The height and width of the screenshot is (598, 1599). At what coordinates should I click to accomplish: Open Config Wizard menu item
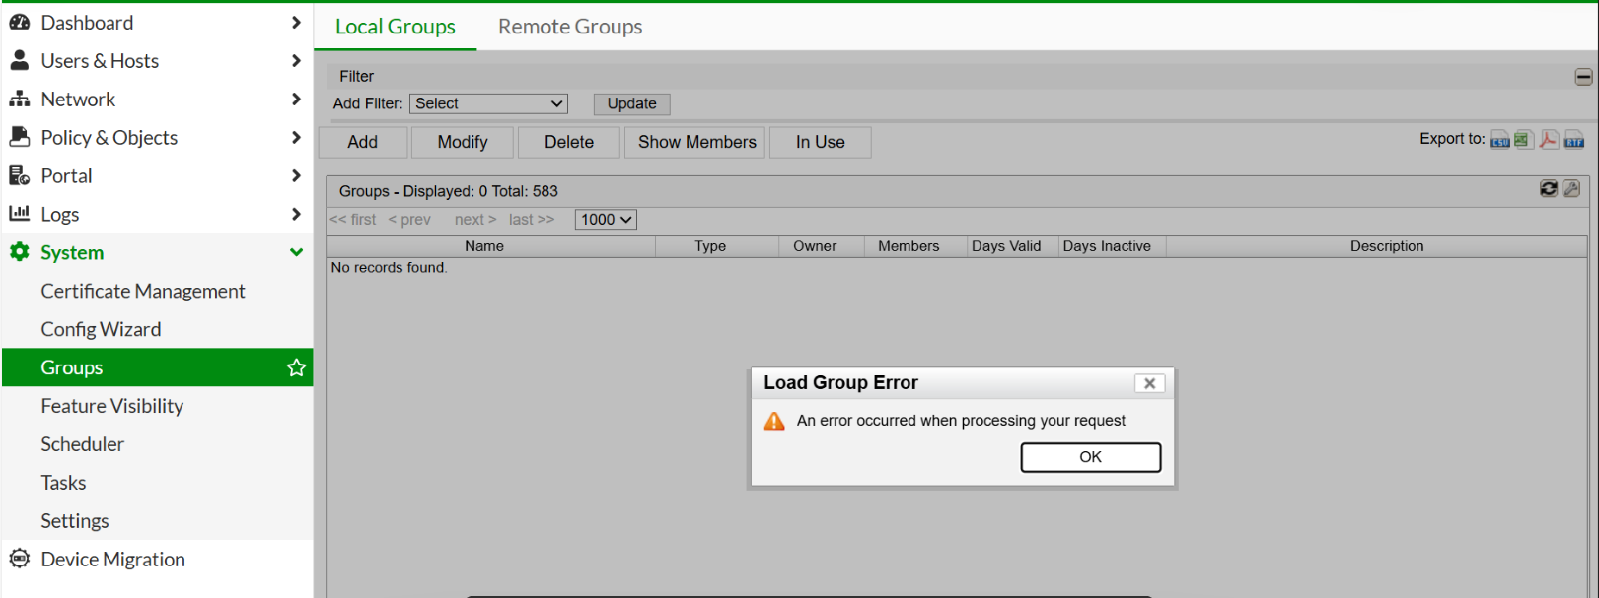point(101,329)
